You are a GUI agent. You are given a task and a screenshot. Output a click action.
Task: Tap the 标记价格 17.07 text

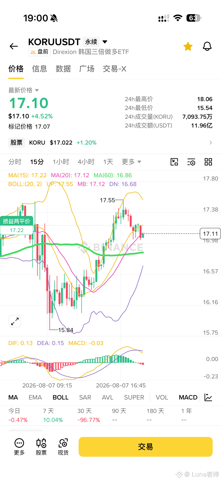(29, 127)
